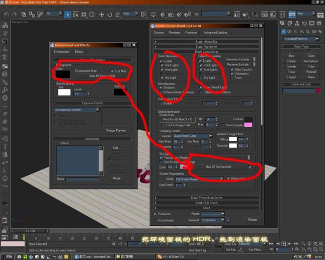
Task: Open the Display command panel tab
Action: point(311,23)
